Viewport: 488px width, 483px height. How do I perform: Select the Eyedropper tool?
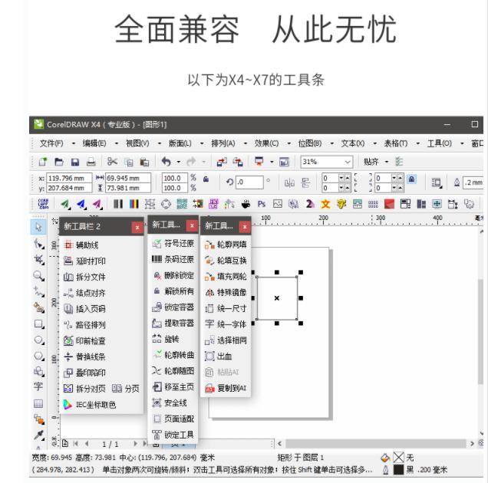click(39, 435)
